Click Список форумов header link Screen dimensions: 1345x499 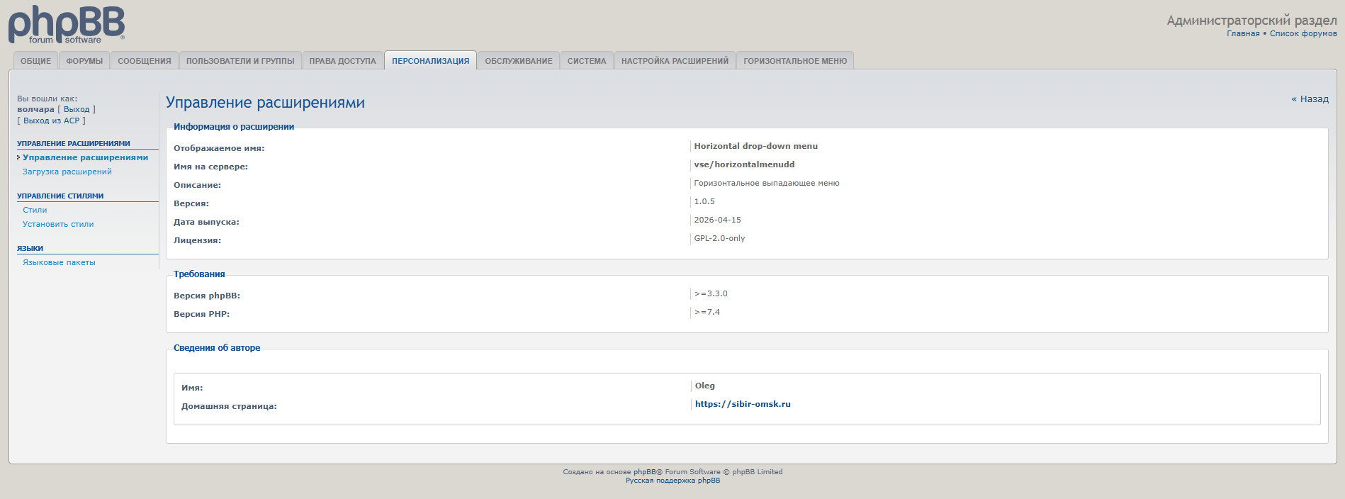click(1303, 34)
